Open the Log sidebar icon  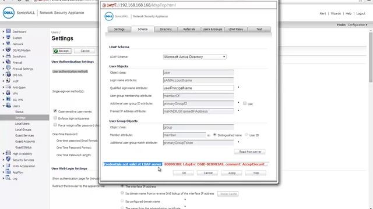pos(8,178)
